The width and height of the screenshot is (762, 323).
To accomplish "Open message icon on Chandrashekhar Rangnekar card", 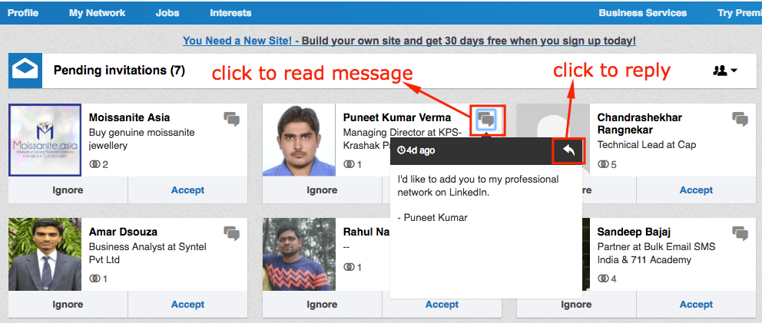I will 740,119.
